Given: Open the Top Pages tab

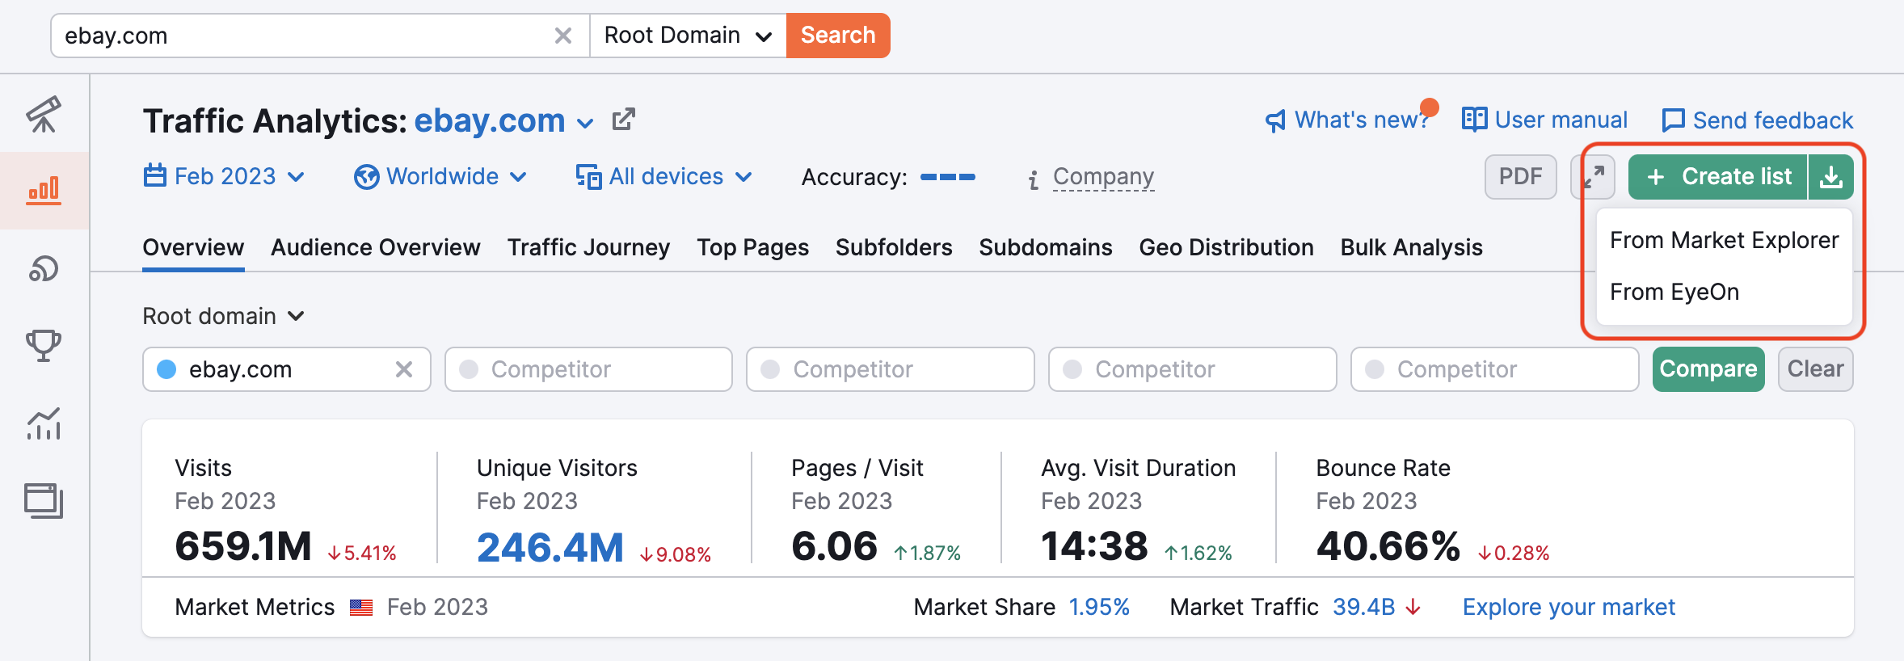Looking at the screenshot, I should click(x=753, y=247).
